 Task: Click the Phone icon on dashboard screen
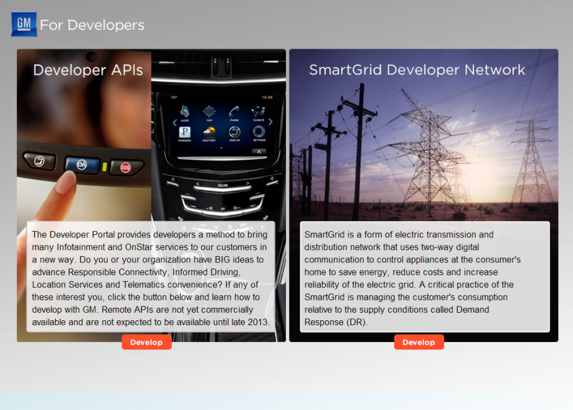[x=234, y=112]
